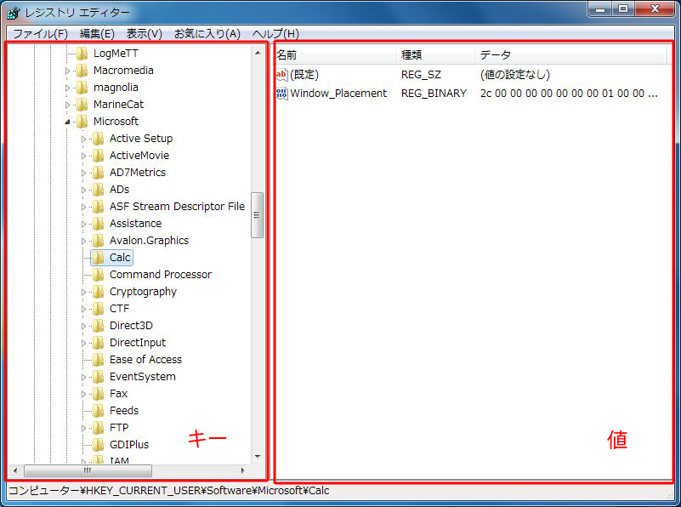The height and width of the screenshot is (507, 681).
Task: Expand the Cryptography key
Action: click(83, 292)
